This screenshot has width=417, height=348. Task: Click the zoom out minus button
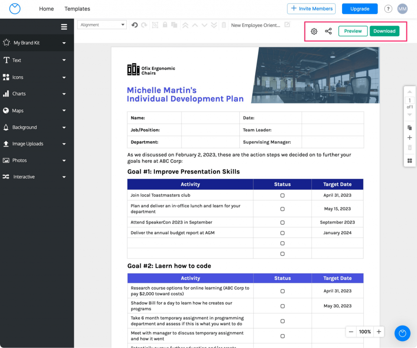click(351, 332)
